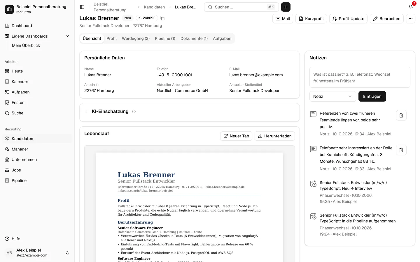Open Pipeline in the sidebar
Image resolution: width=420 pixels, height=262 pixels.
(x=37, y=180)
